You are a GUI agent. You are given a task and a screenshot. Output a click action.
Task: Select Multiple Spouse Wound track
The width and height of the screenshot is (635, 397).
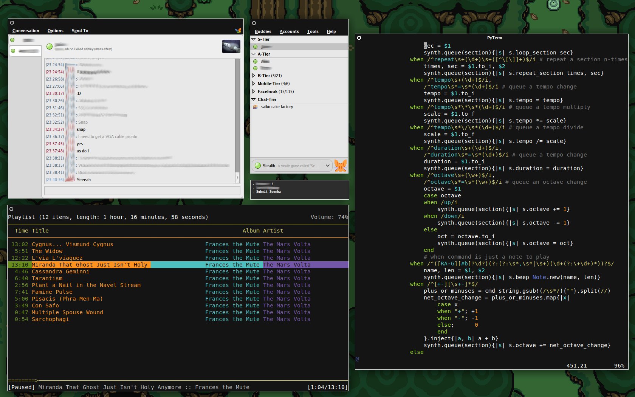tap(178, 313)
